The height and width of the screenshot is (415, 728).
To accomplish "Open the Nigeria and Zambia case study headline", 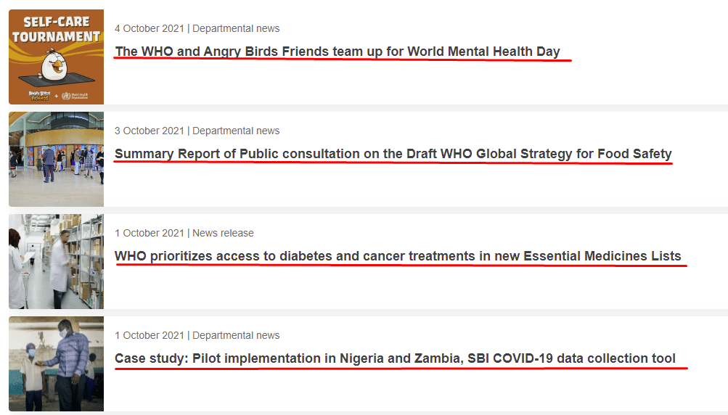I will [395, 358].
